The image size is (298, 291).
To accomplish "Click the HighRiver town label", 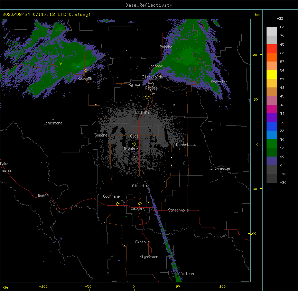I will point(149,257).
